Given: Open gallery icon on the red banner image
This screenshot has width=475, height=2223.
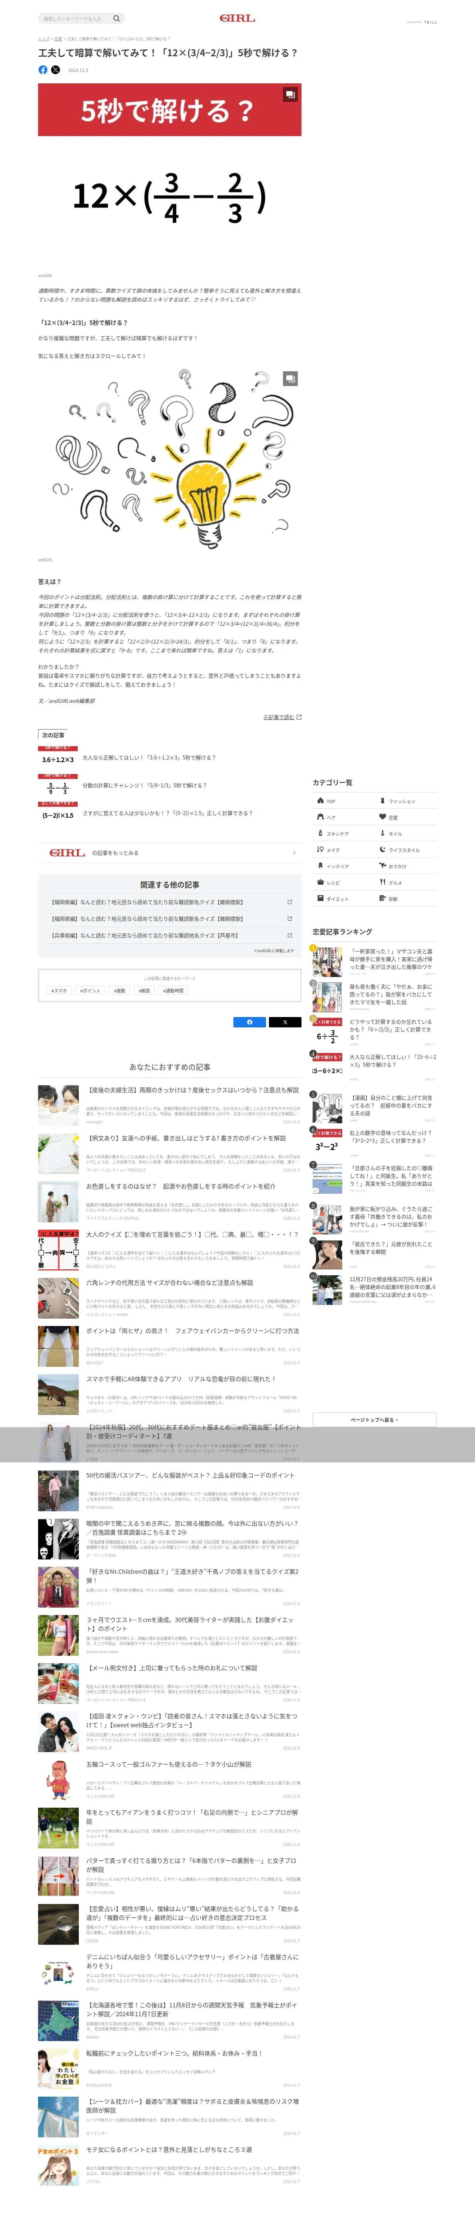Looking at the screenshot, I should [x=290, y=94].
